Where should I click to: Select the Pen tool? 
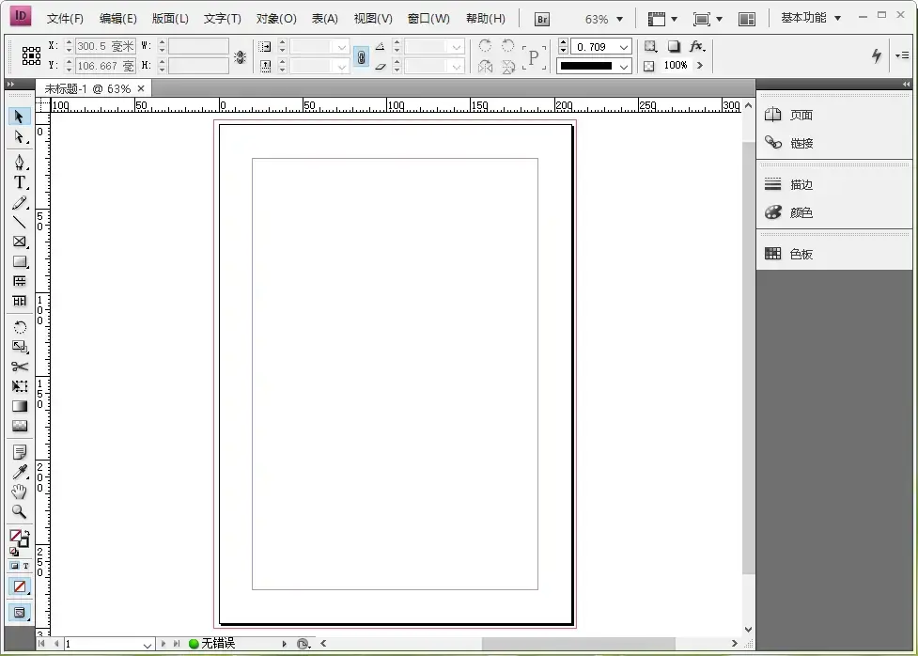(20, 162)
